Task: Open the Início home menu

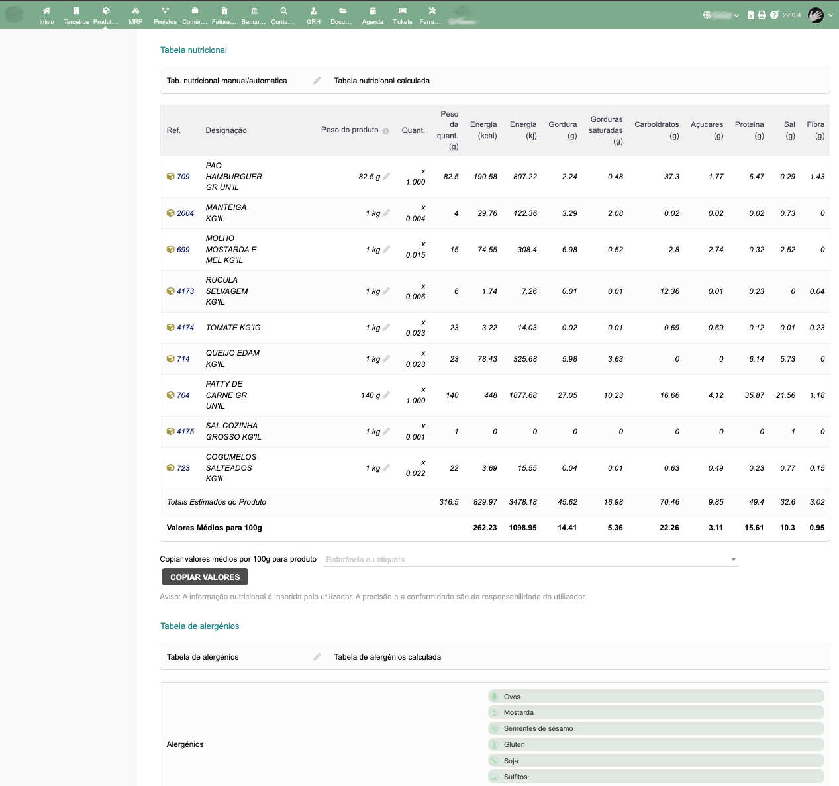Action: click(x=46, y=15)
